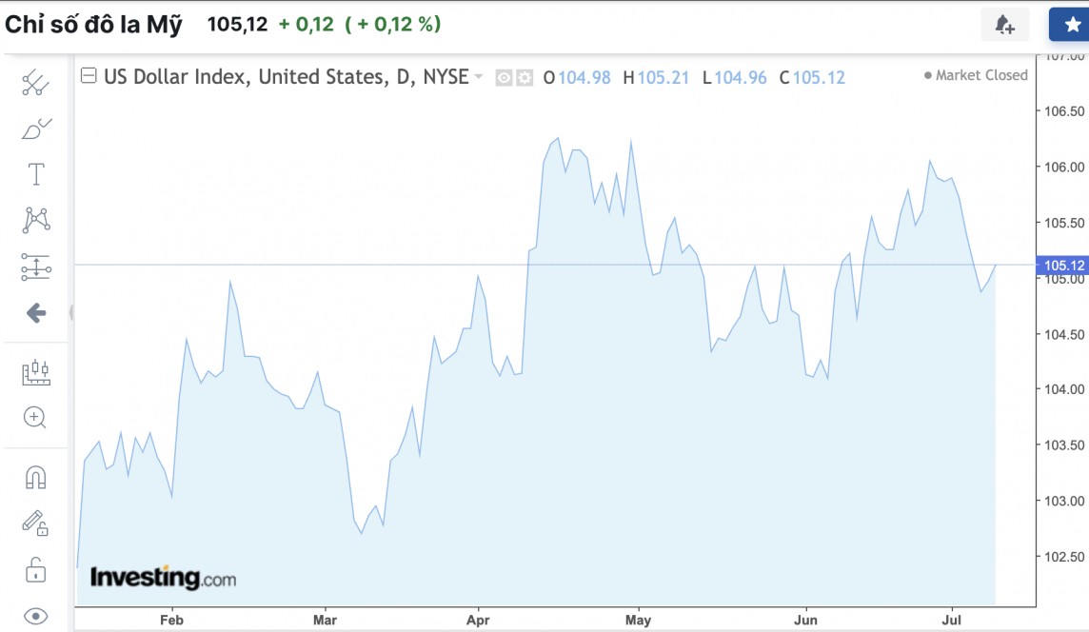Create an alert with the bell button
1089x632 pixels.
[1003, 24]
